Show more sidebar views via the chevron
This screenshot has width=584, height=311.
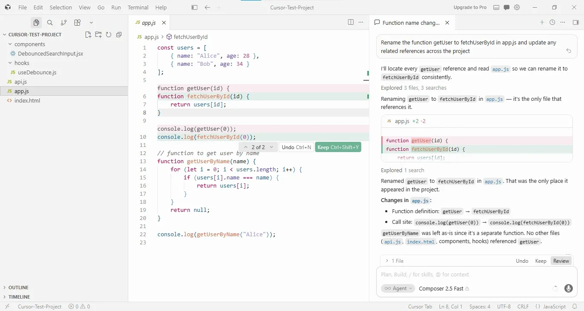point(91,23)
